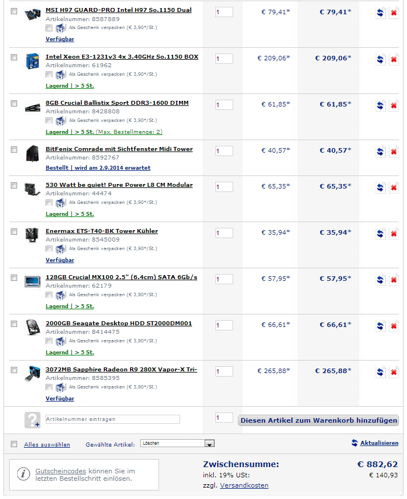Click the Crucial MX100 SSD thumbnail
This screenshot has height=499, width=407.
(x=32, y=281)
